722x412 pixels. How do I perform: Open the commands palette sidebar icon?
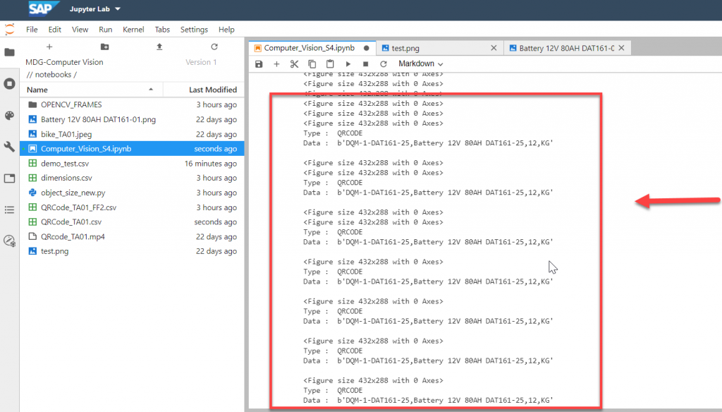click(9, 115)
